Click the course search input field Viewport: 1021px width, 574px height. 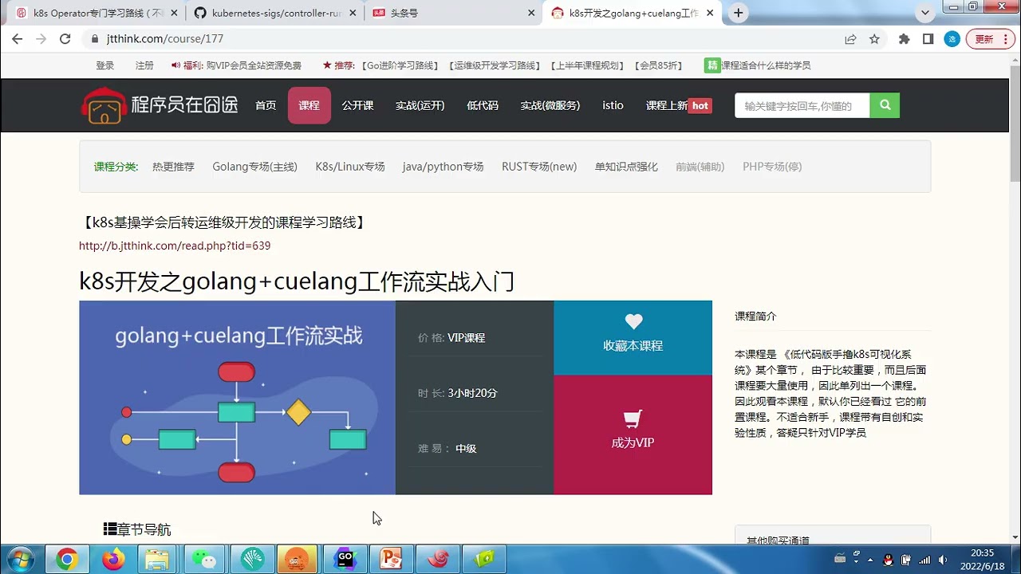pos(802,105)
